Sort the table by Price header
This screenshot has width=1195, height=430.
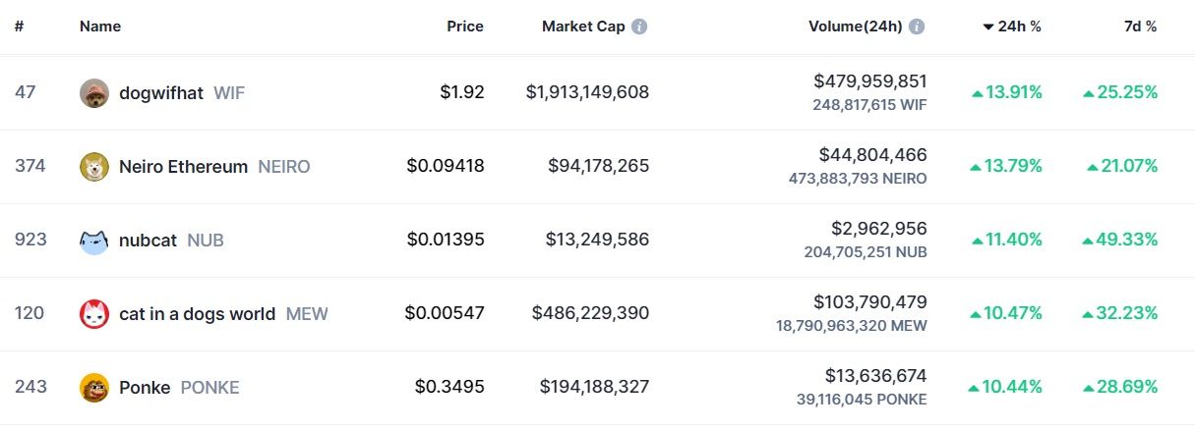pos(465,27)
